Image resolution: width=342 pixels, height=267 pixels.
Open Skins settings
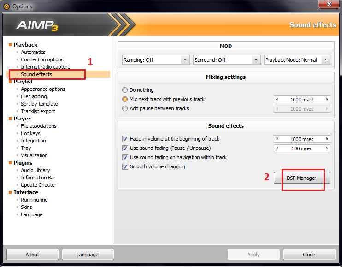point(26,207)
